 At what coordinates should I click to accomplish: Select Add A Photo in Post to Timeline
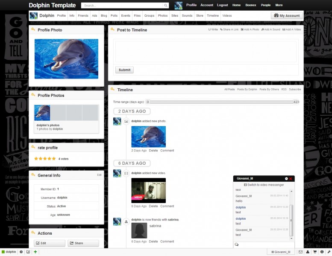(250, 30)
